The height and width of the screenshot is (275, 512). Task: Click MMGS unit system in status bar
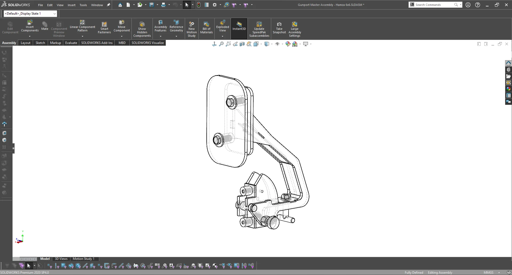coord(488,272)
